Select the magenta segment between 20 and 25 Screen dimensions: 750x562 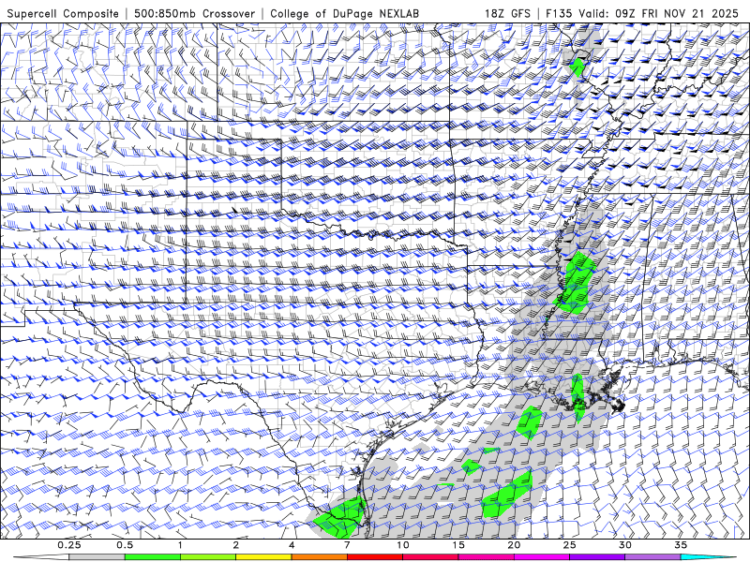pyautogui.click(x=542, y=557)
